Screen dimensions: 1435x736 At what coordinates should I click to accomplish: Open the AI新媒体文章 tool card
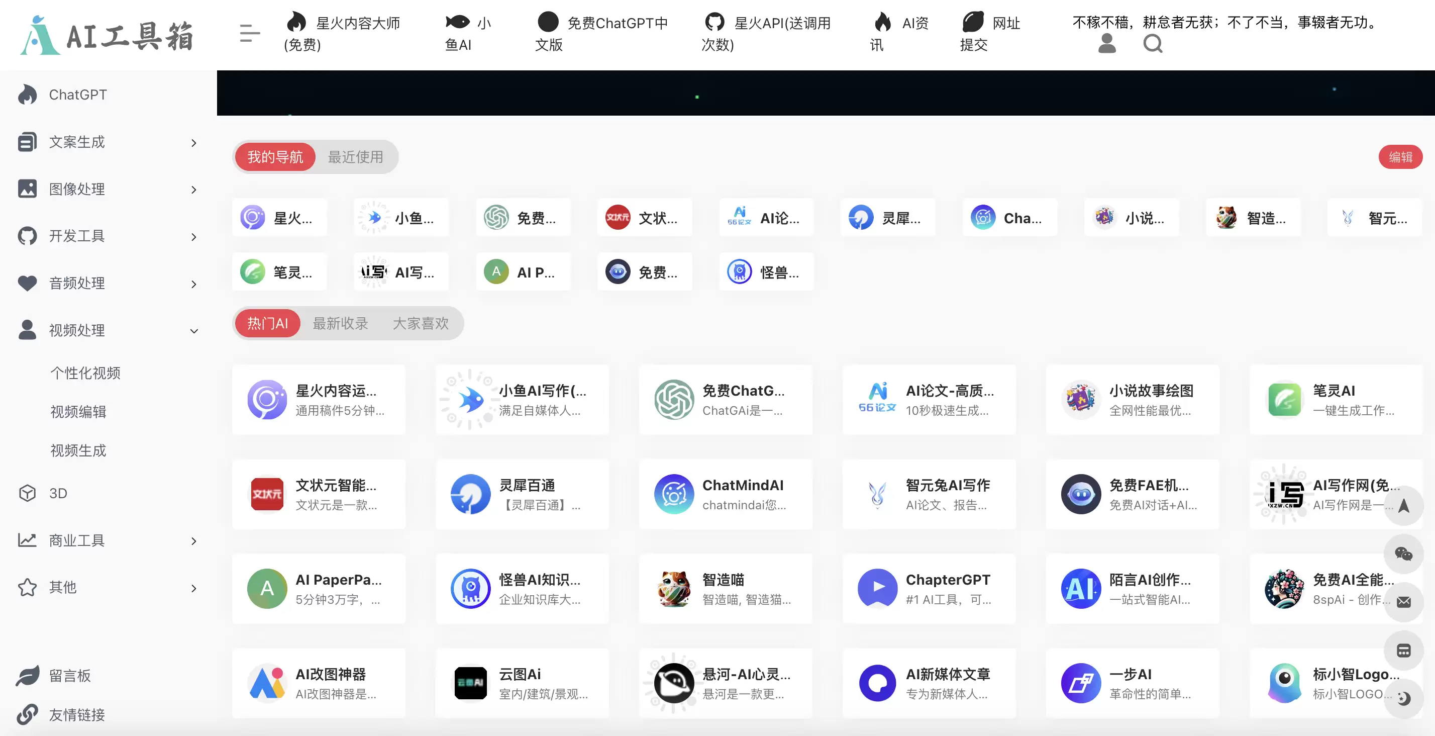tap(929, 683)
